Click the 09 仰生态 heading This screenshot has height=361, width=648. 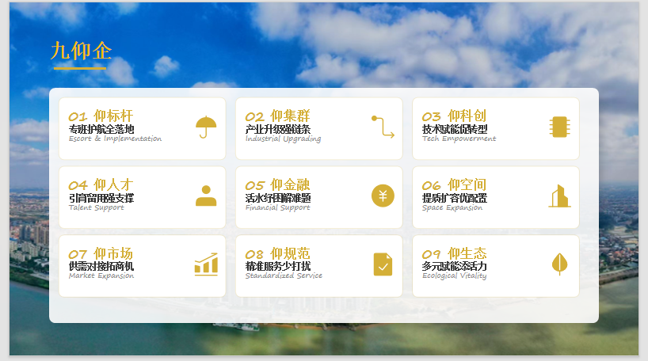tap(454, 254)
